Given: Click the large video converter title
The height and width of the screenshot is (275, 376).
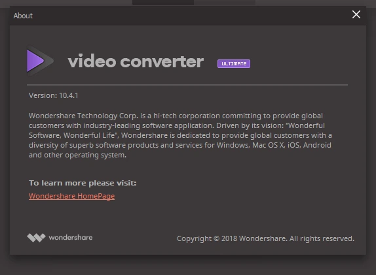Looking at the screenshot, I should (x=136, y=61).
